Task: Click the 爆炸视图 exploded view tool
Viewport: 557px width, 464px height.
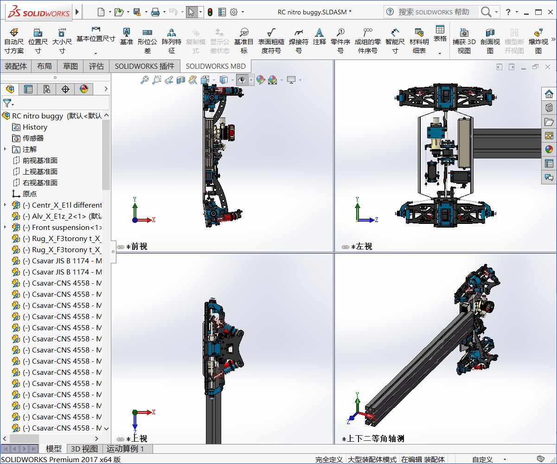Action: click(x=538, y=40)
